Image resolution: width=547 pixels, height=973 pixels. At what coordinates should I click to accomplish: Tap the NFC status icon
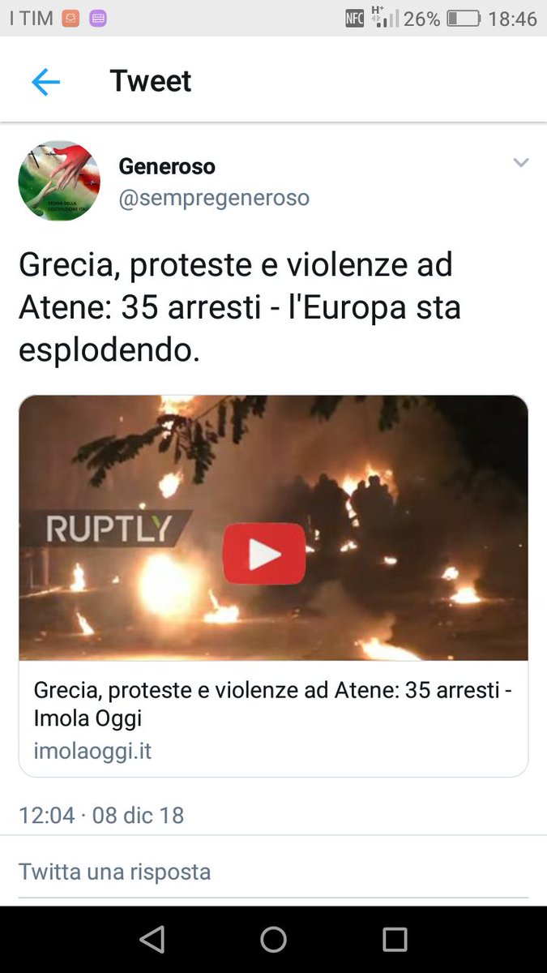click(x=354, y=18)
